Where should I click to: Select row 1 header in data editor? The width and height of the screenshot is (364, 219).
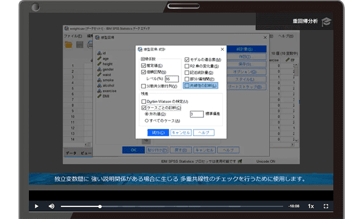pyautogui.click(x=73, y=66)
